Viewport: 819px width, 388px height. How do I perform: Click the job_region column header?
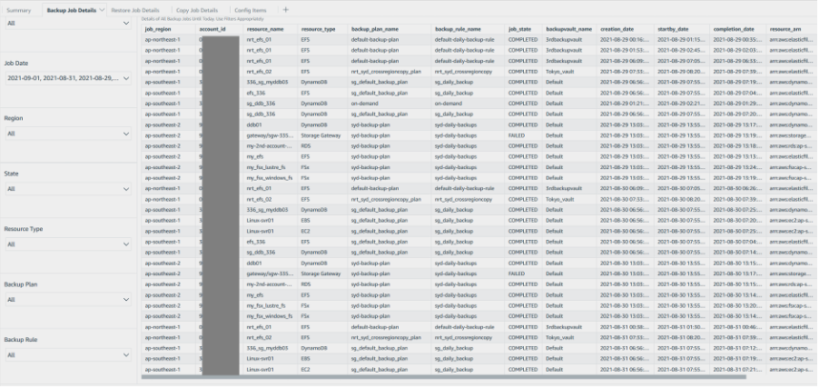click(x=163, y=29)
